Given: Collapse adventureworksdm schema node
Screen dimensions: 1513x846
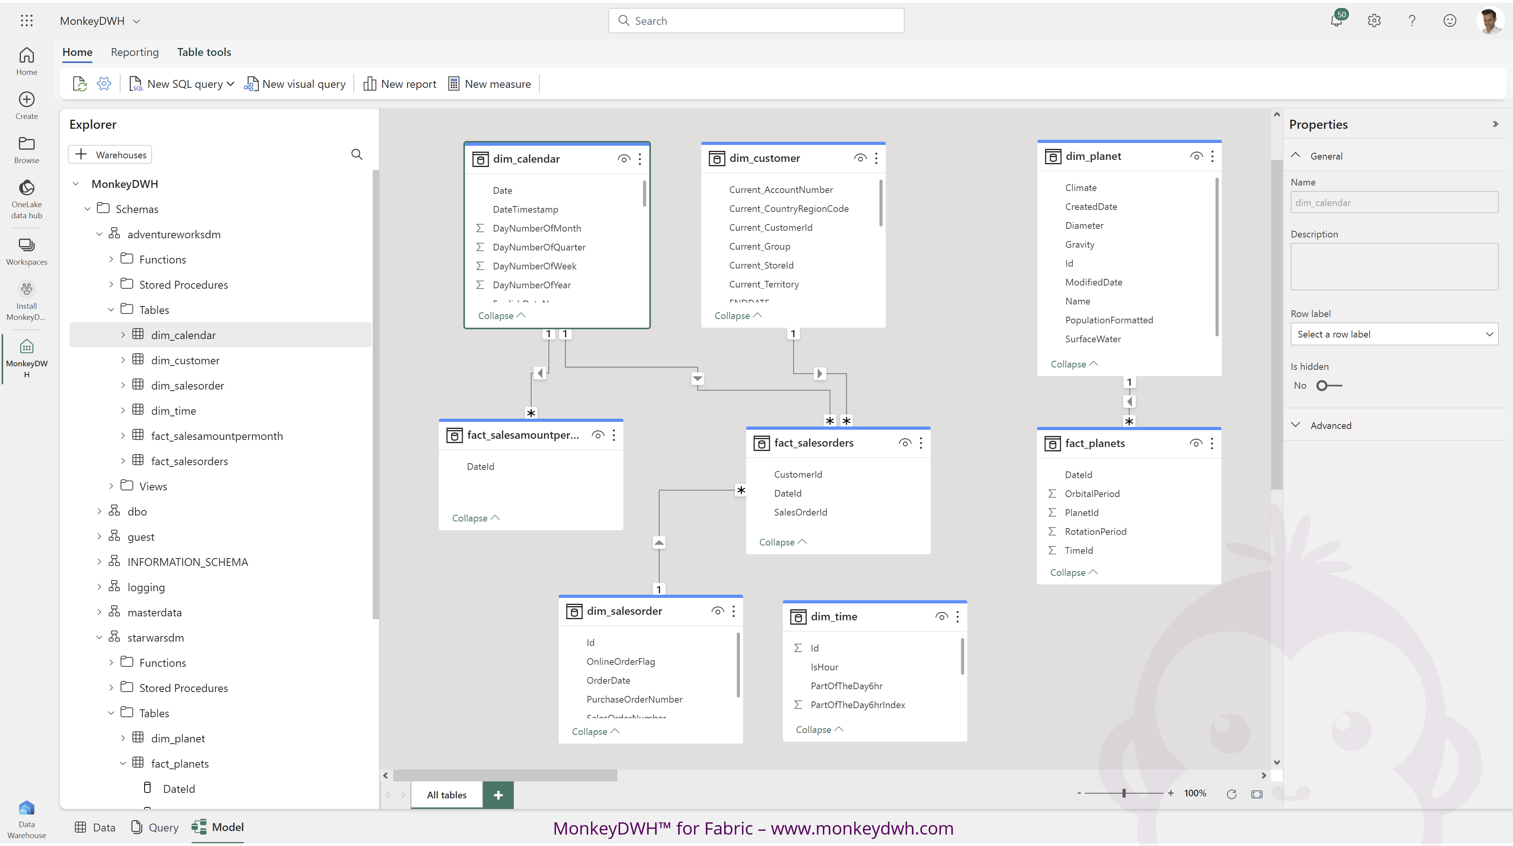Looking at the screenshot, I should (99, 234).
